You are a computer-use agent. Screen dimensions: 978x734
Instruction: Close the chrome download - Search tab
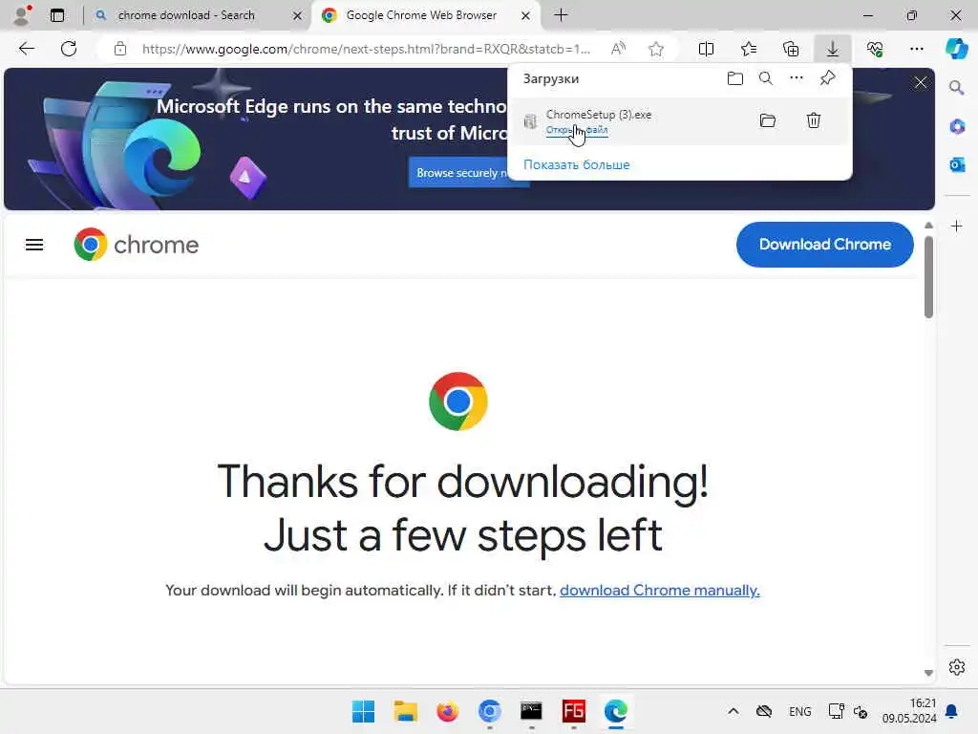click(298, 15)
